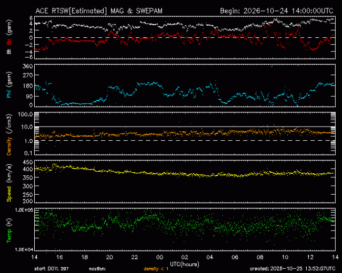Click the '-4' tick on the Bt/Bz axis
Screen dimensions: 342x273
pyautogui.click(x=29, y=52)
